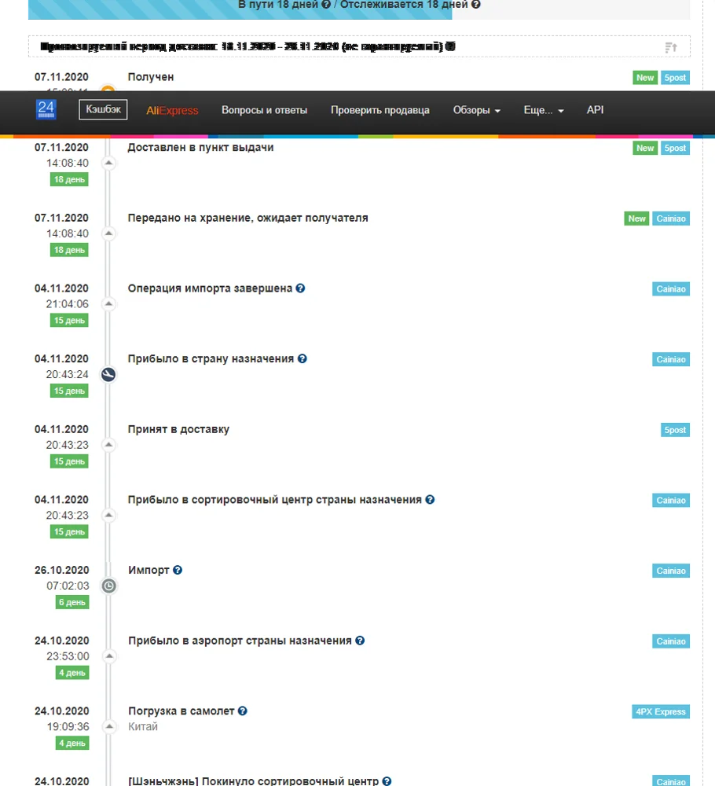Select Доставлен в пункт выдачи text

click(200, 148)
